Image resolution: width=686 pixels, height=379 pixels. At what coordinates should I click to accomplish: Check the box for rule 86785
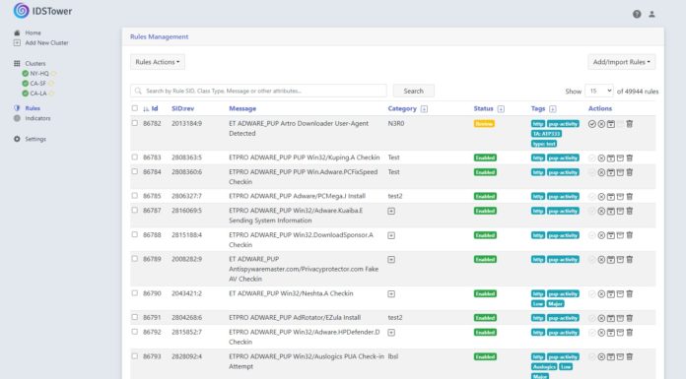click(135, 196)
